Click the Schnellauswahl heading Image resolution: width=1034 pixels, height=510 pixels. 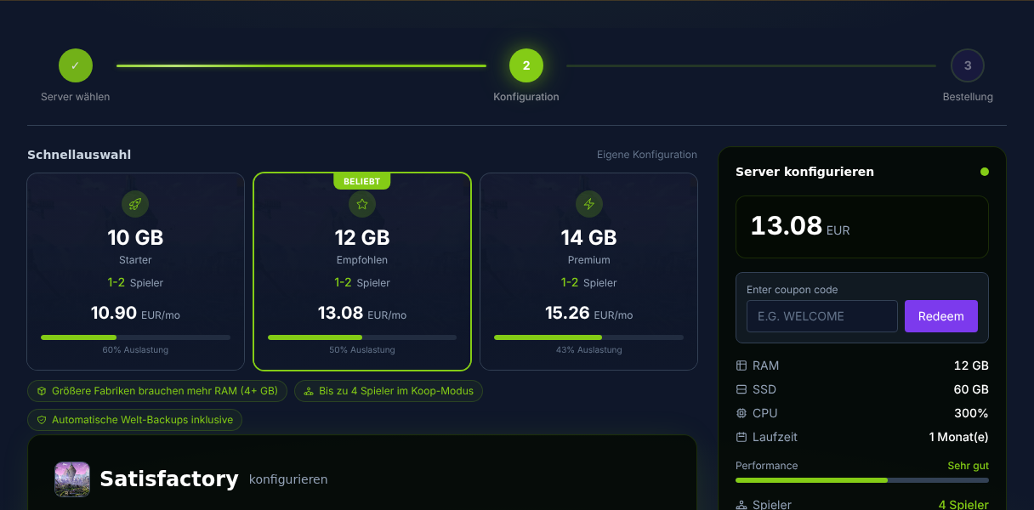tap(79, 155)
